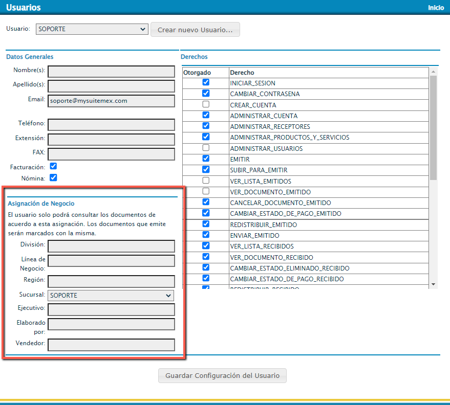This screenshot has height=405, width=450.
Task: Click the Datos Generales section heading
Action: click(30, 57)
